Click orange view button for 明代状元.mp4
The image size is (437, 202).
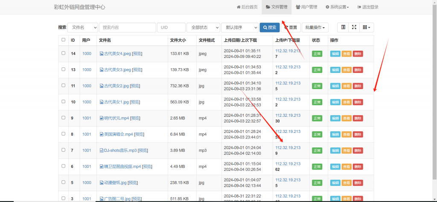[x=347, y=118]
